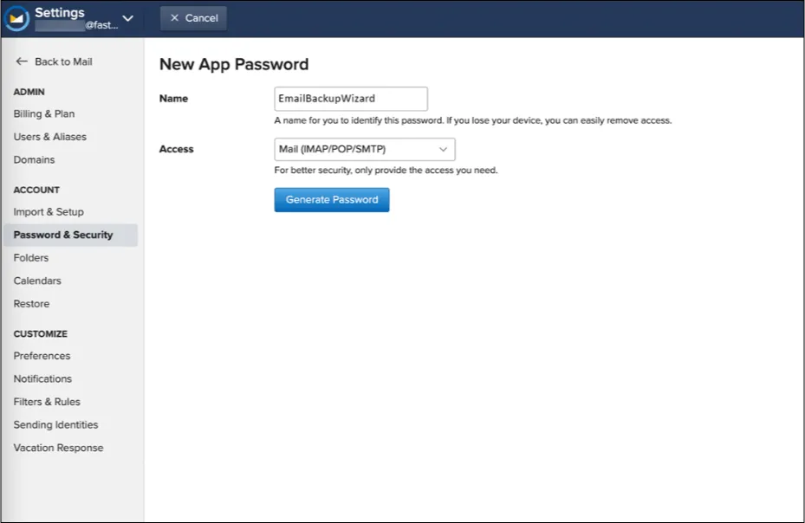805x523 pixels.
Task: Open the Folders settings
Action: 31,258
